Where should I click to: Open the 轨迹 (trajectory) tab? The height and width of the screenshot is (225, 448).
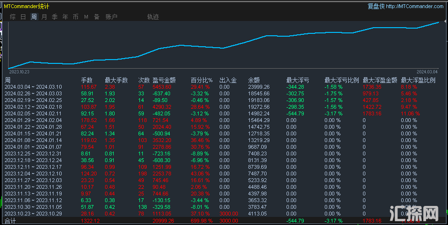[153, 17]
